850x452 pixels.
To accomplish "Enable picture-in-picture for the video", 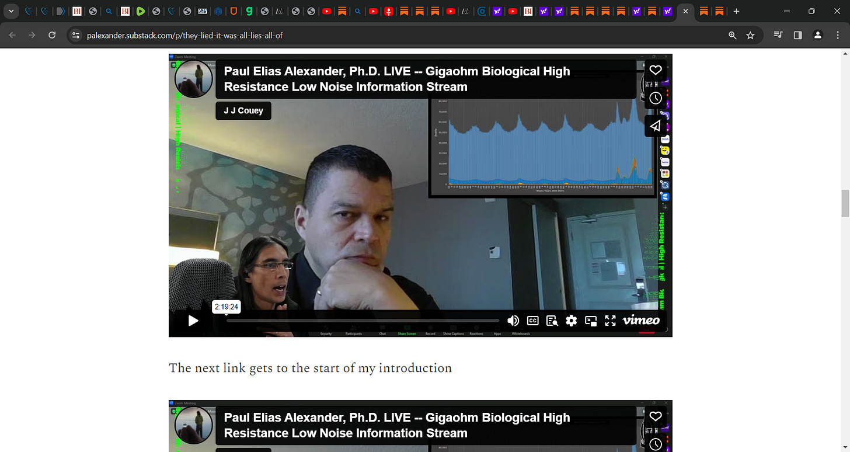I will [x=591, y=321].
